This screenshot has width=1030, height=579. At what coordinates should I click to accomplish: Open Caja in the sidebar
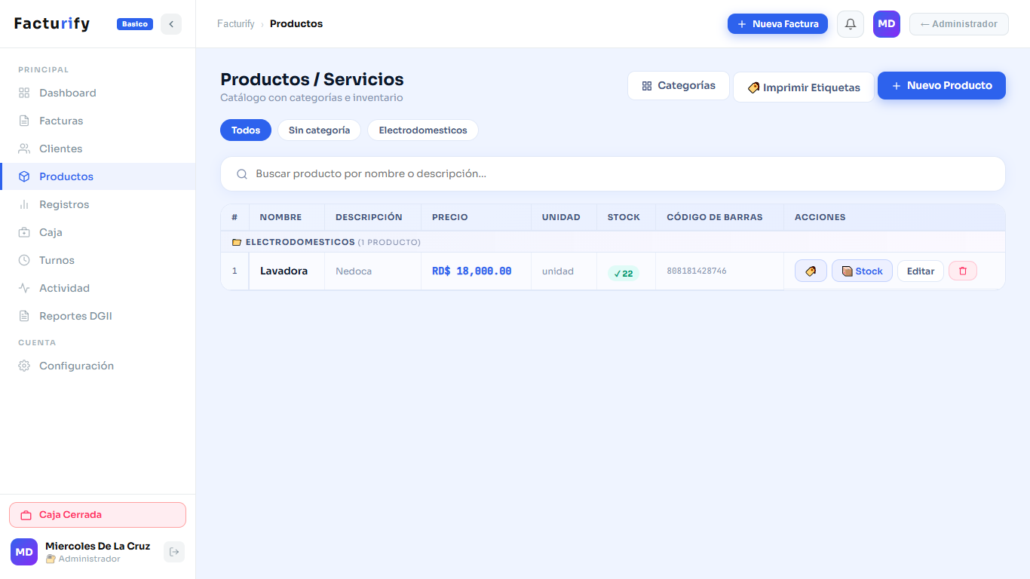[97, 232]
